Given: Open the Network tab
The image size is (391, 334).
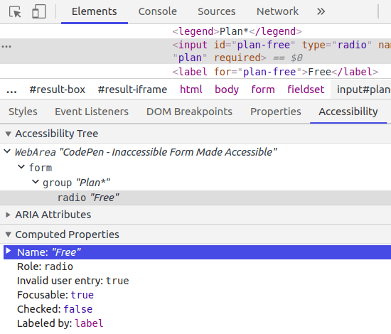Looking at the screenshot, I should tap(277, 11).
